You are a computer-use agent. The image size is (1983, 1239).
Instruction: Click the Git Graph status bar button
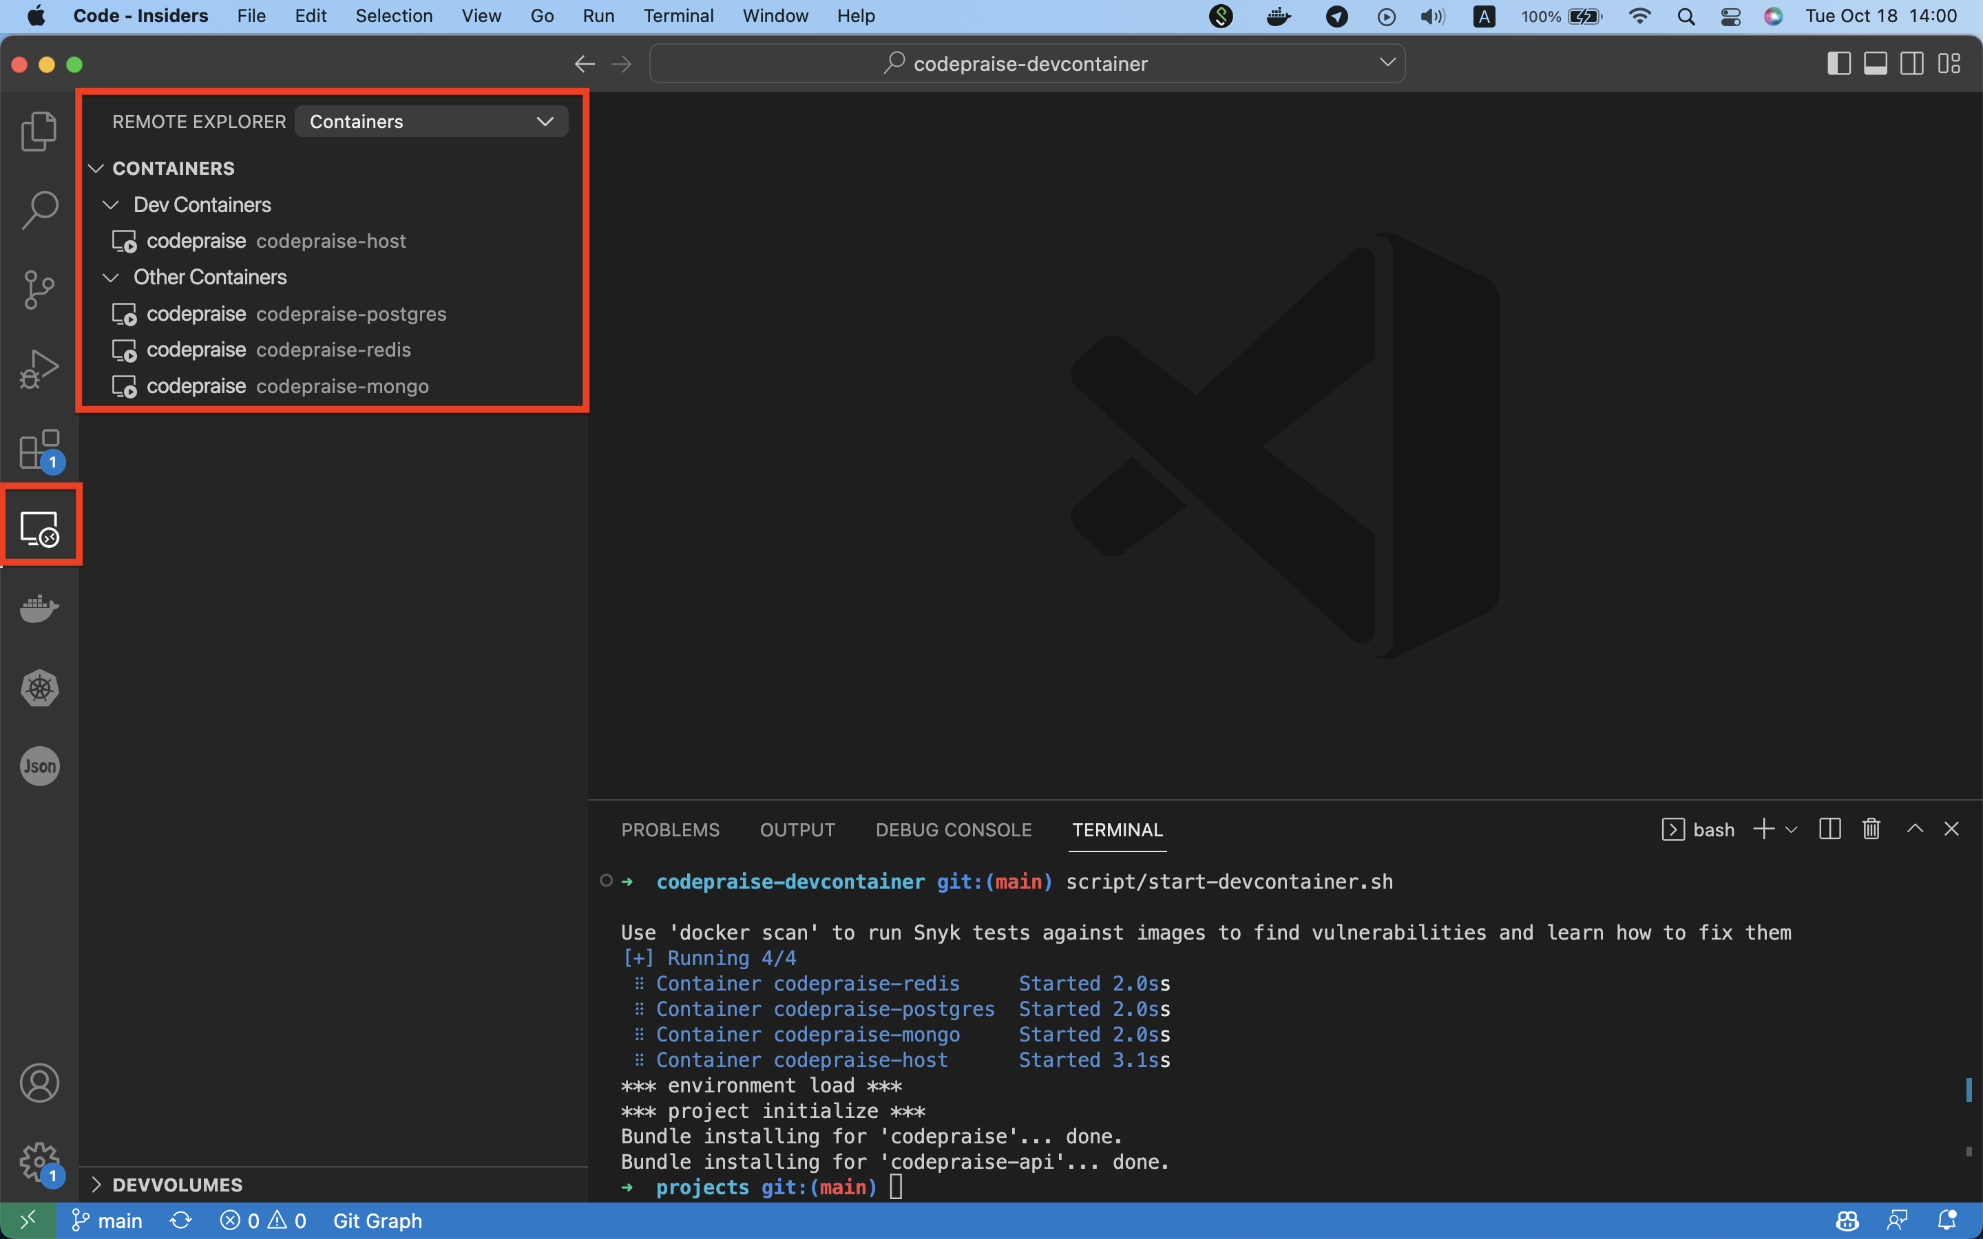coord(377,1221)
